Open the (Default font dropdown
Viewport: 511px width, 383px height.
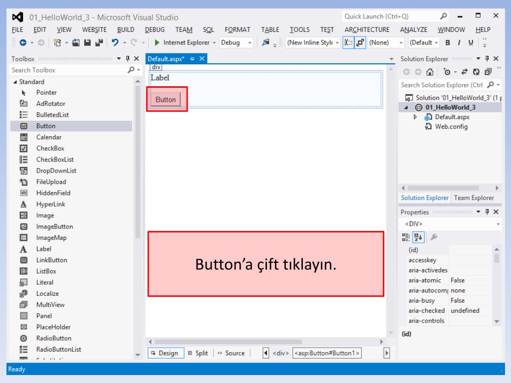436,43
